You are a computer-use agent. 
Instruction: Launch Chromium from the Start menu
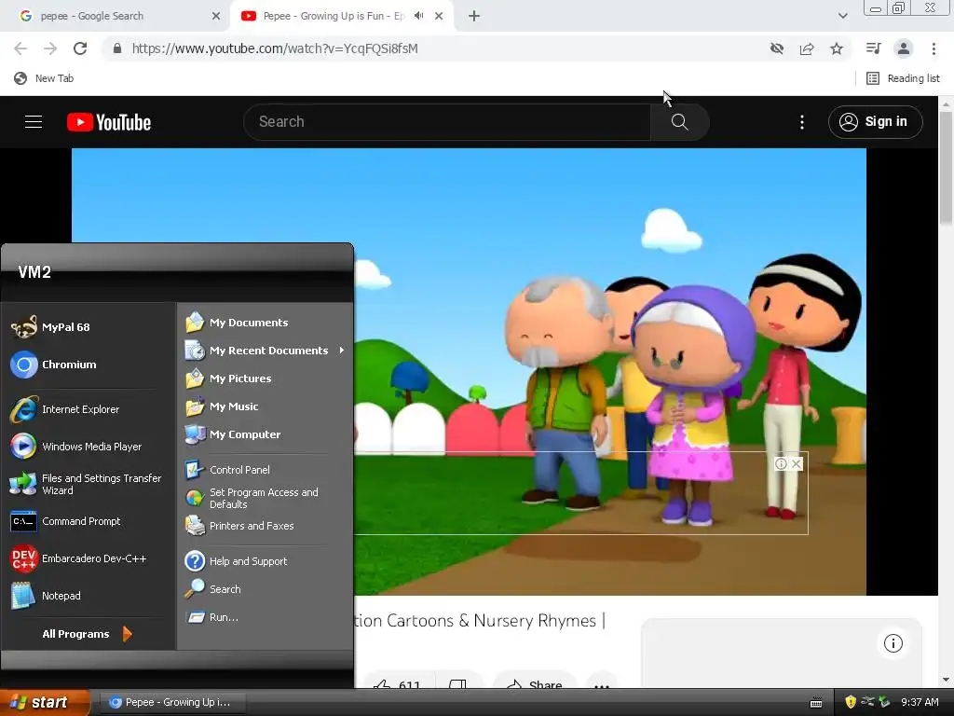pyautogui.click(x=55, y=365)
